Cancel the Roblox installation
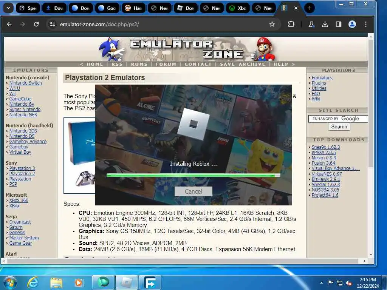This screenshot has height=290, width=387. click(x=193, y=191)
